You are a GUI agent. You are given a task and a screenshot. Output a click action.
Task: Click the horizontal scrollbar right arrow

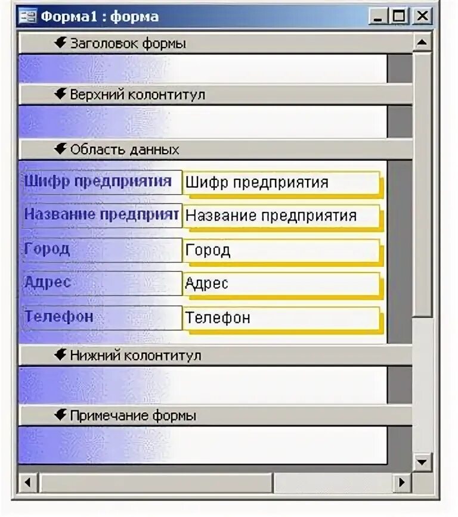pos(402,482)
